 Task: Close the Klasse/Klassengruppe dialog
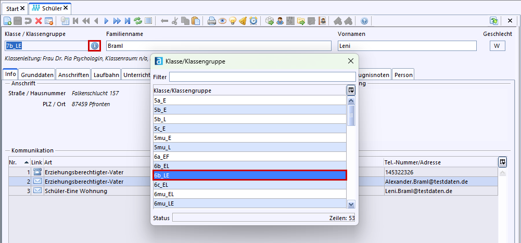point(351,61)
